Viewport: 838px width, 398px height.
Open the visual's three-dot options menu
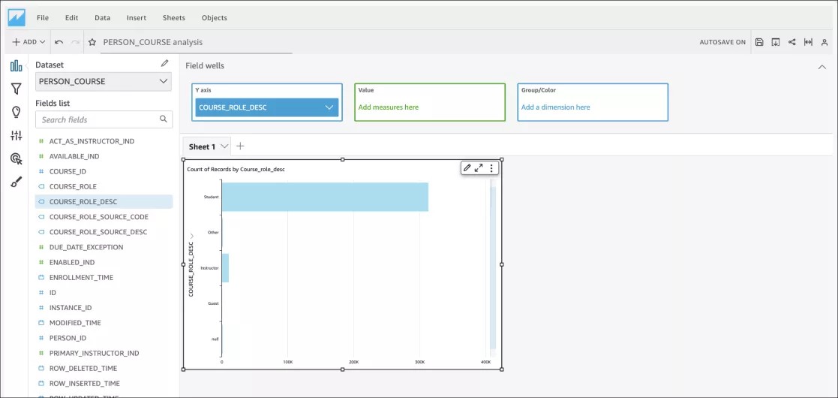click(x=491, y=168)
